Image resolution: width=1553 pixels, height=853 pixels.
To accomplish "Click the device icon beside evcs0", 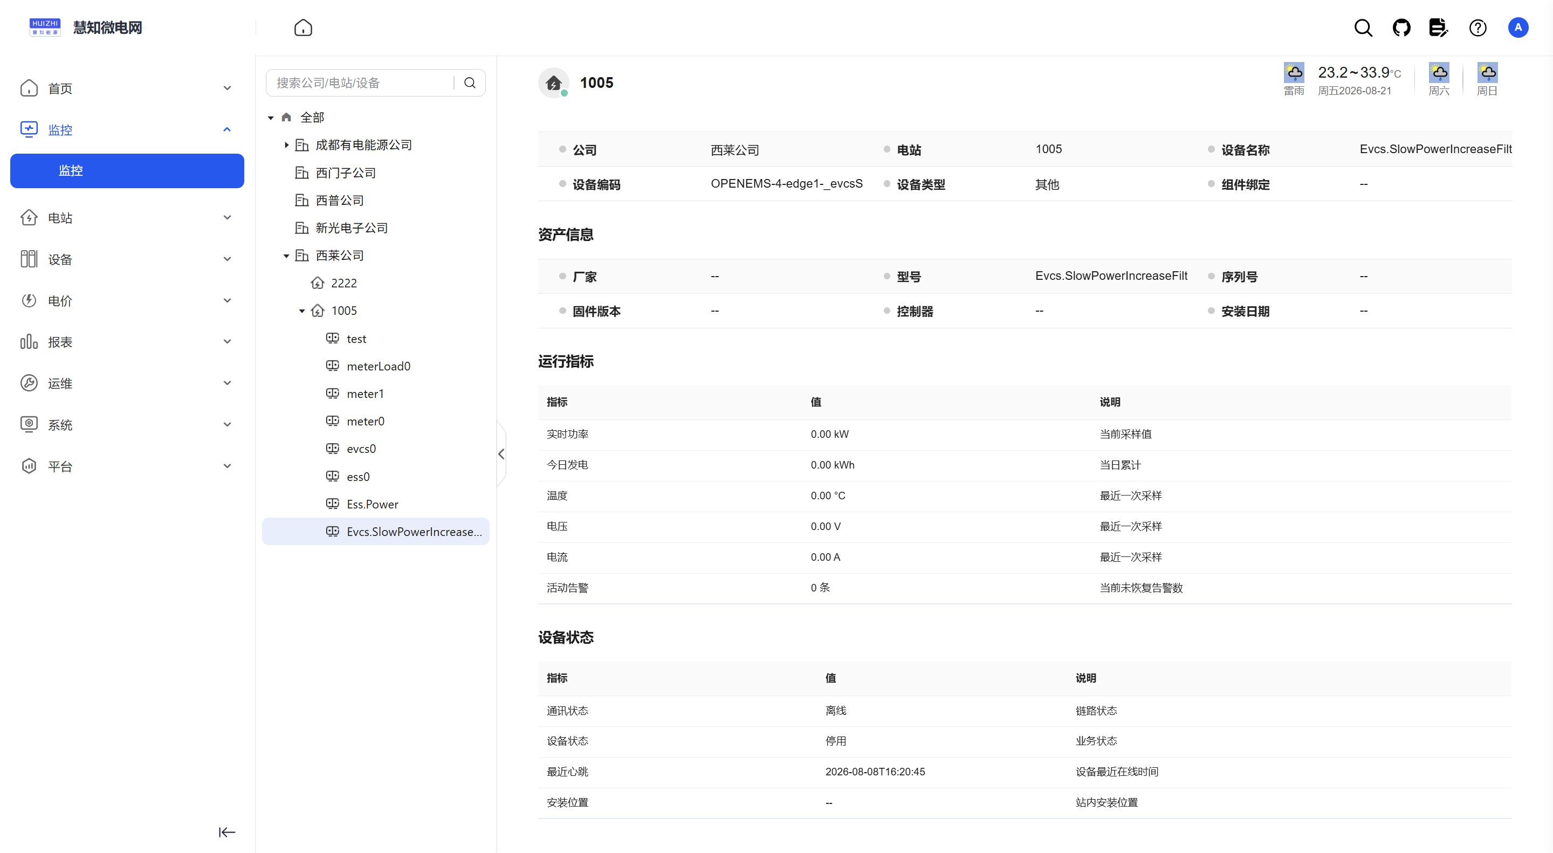I will click(332, 449).
